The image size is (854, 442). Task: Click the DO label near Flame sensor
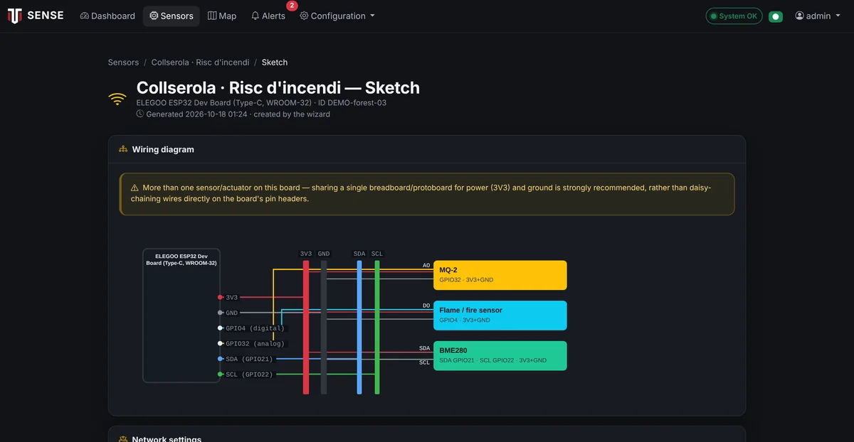[x=426, y=306]
